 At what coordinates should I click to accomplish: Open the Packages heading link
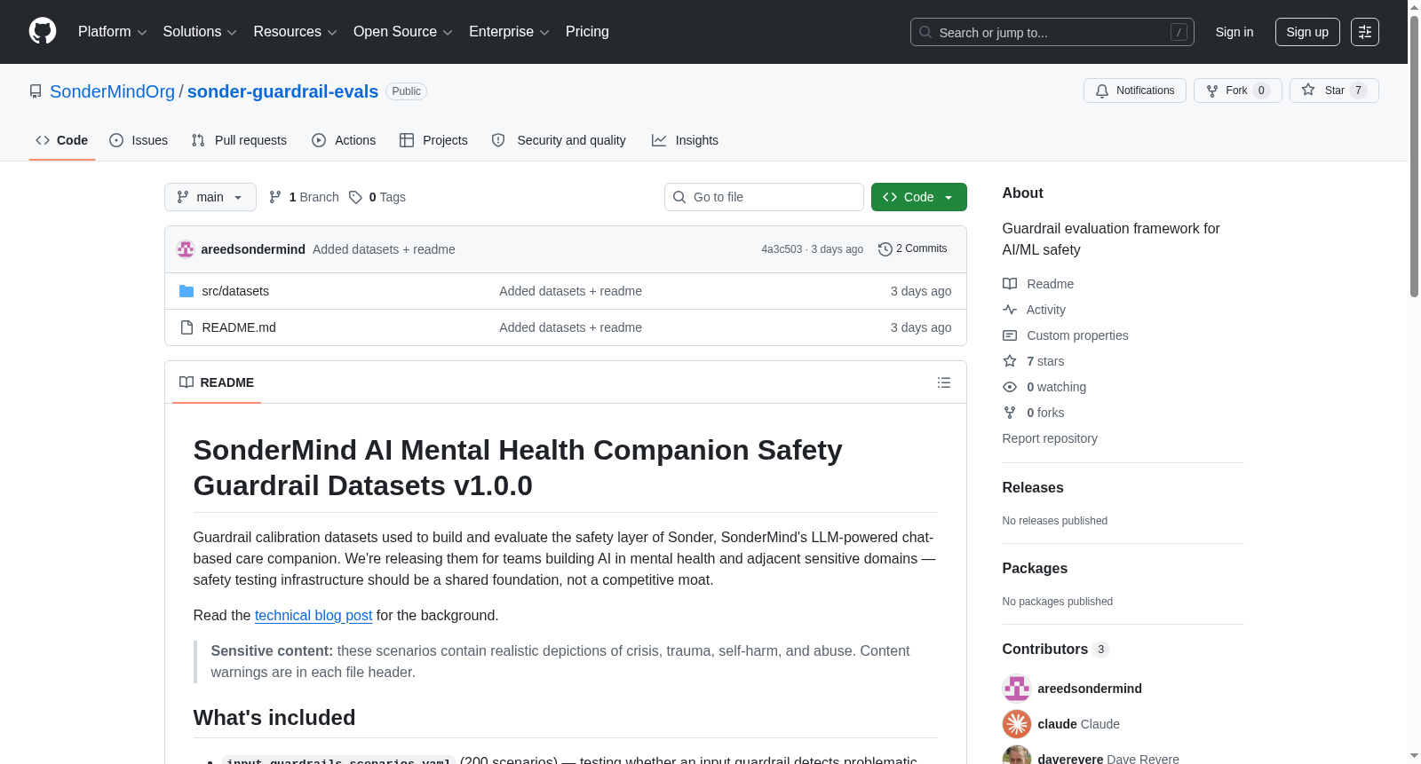pos(1035,568)
